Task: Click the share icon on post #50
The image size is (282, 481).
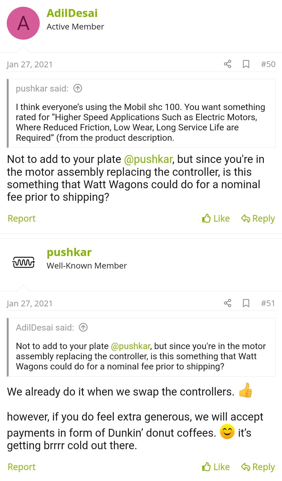Action: coord(227,64)
